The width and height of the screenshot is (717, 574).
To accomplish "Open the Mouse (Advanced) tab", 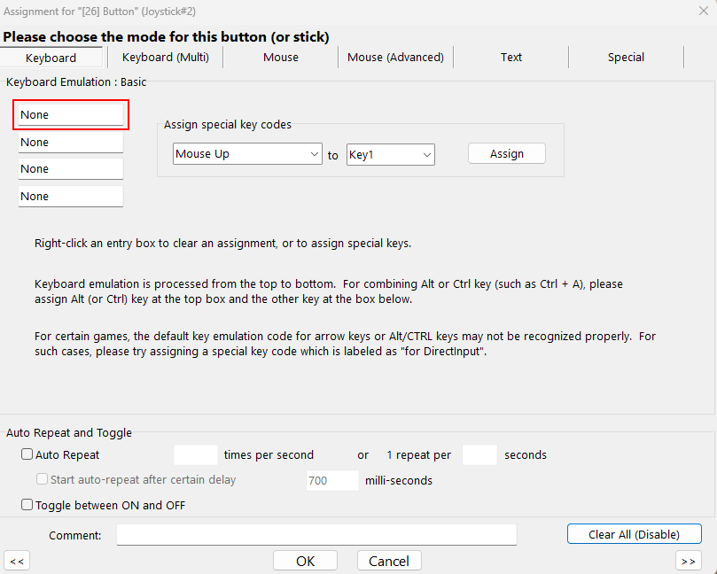I will [x=395, y=57].
